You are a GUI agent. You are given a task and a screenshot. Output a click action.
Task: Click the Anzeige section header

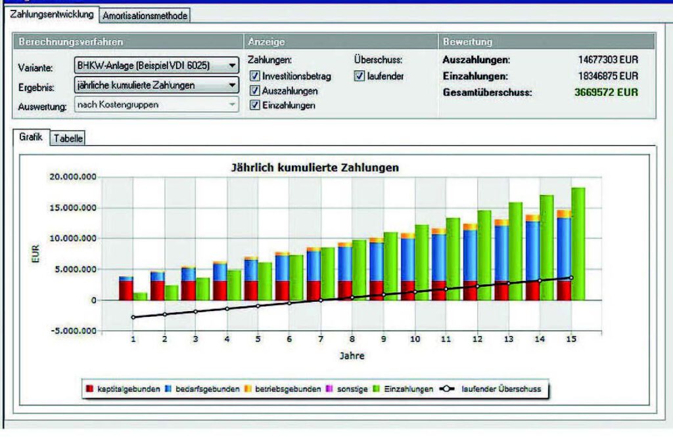266,41
